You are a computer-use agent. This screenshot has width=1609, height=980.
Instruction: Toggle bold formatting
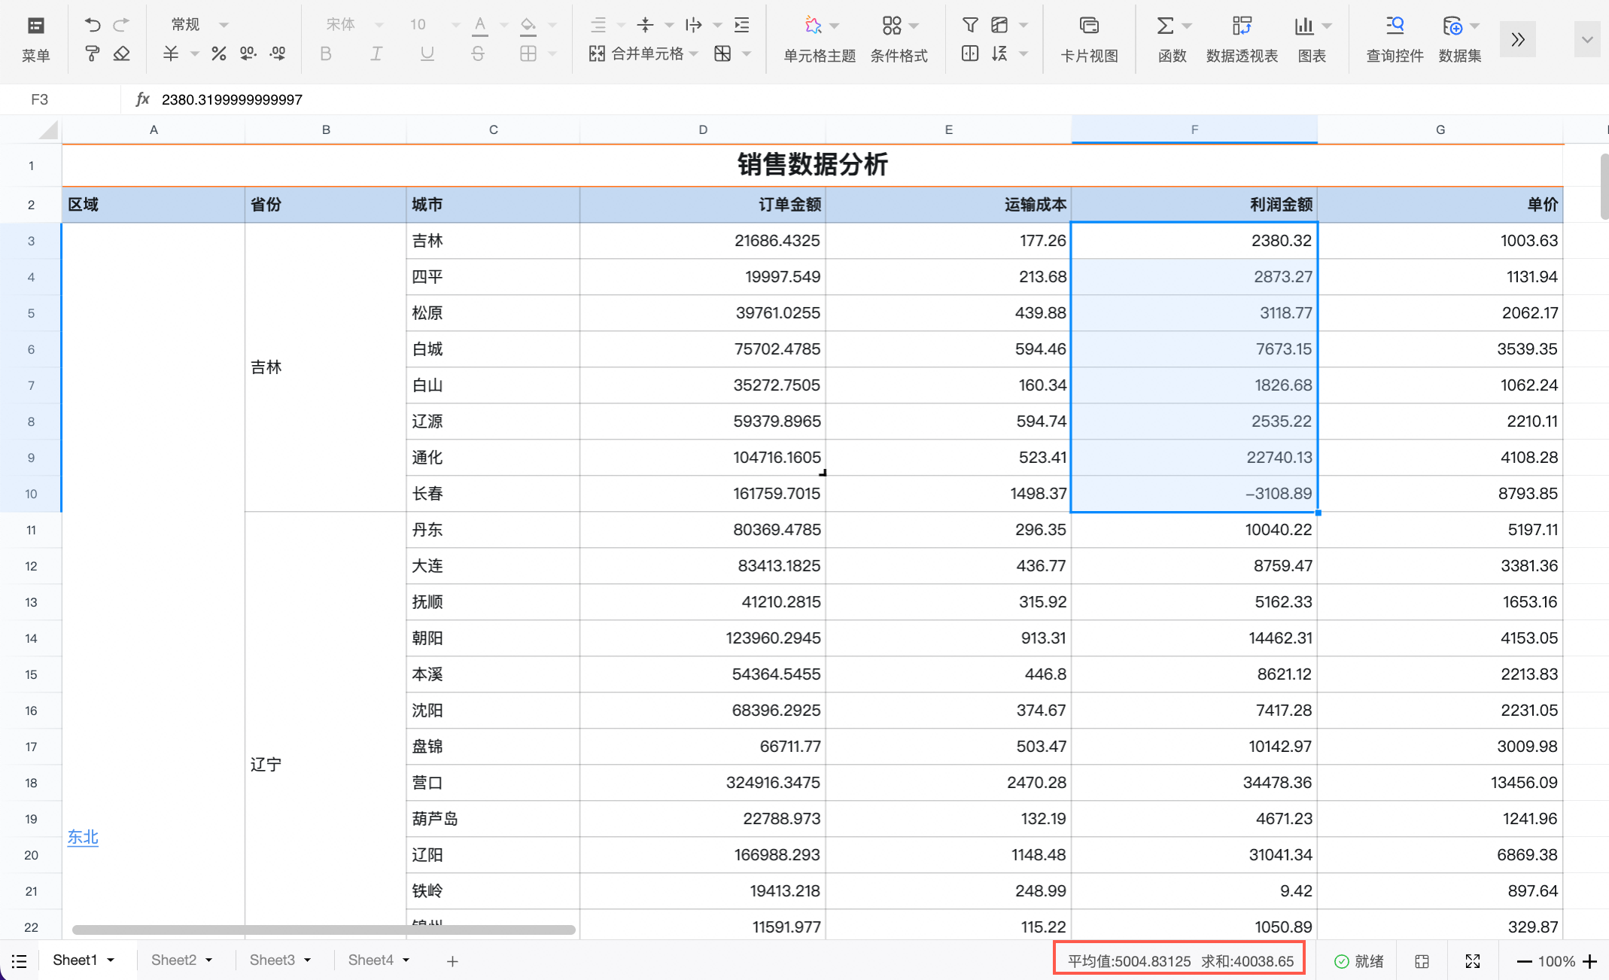pos(325,54)
